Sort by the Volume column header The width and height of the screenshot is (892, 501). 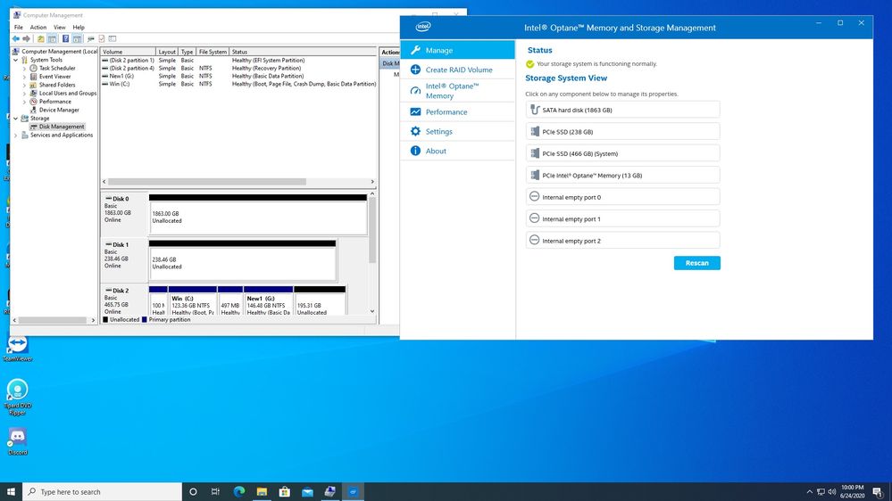tap(128, 52)
